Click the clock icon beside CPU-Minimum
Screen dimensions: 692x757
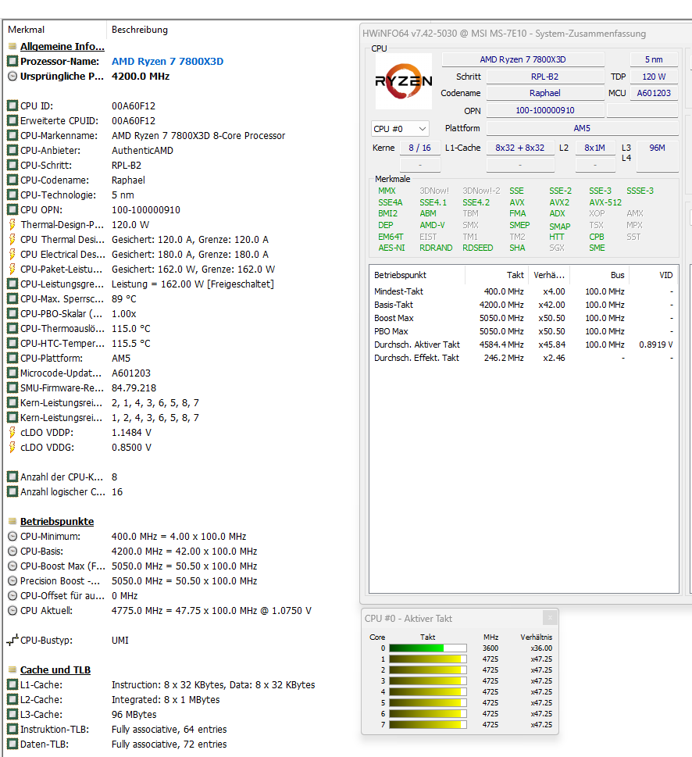tap(12, 537)
